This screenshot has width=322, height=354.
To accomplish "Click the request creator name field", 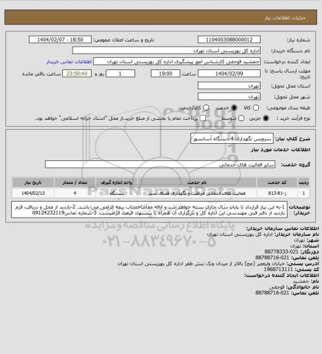I will point(177,61).
